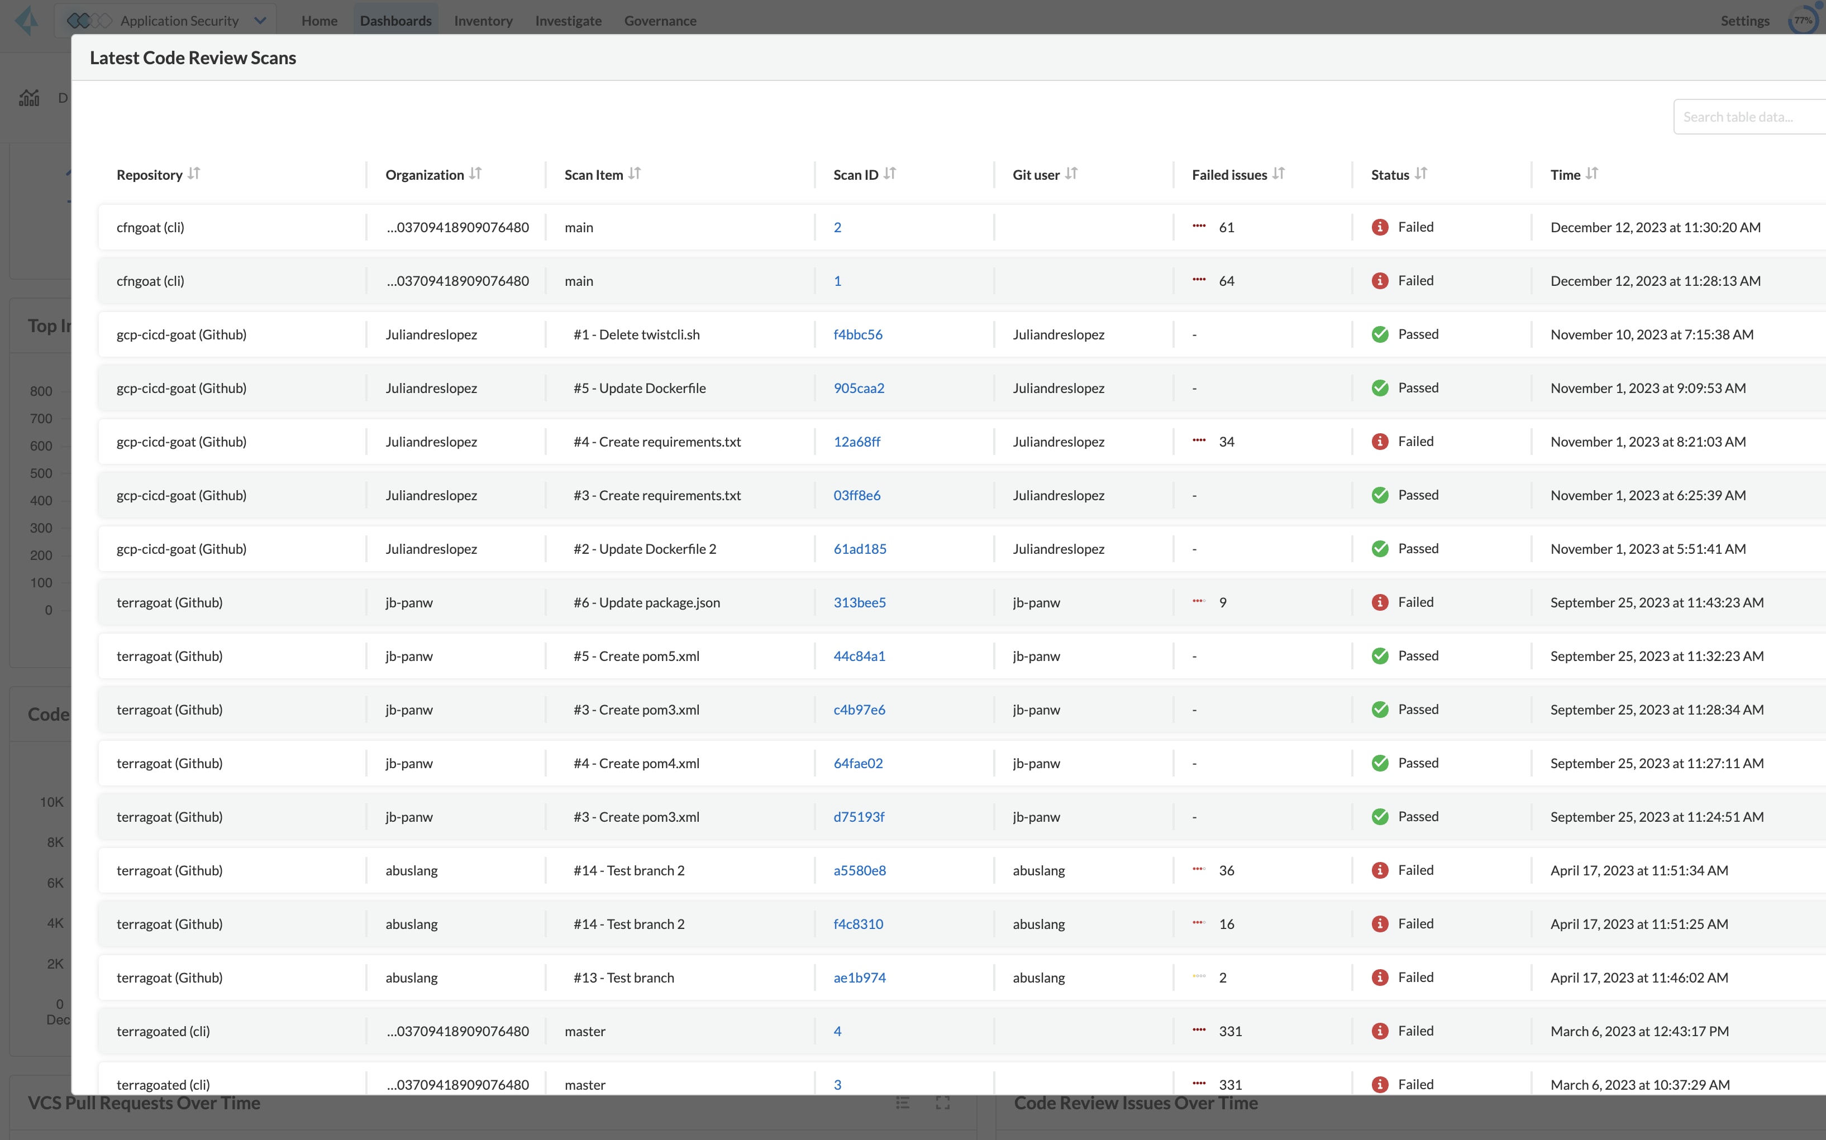Sort by Status column icon
The height and width of the screenshot is (1140, 1826).
tap(1421, 174)
